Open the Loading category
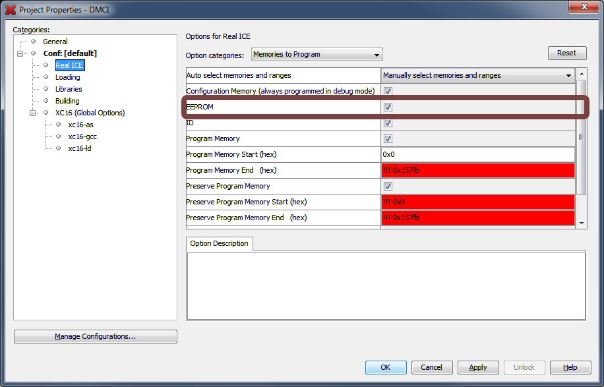 click(67, 77)
